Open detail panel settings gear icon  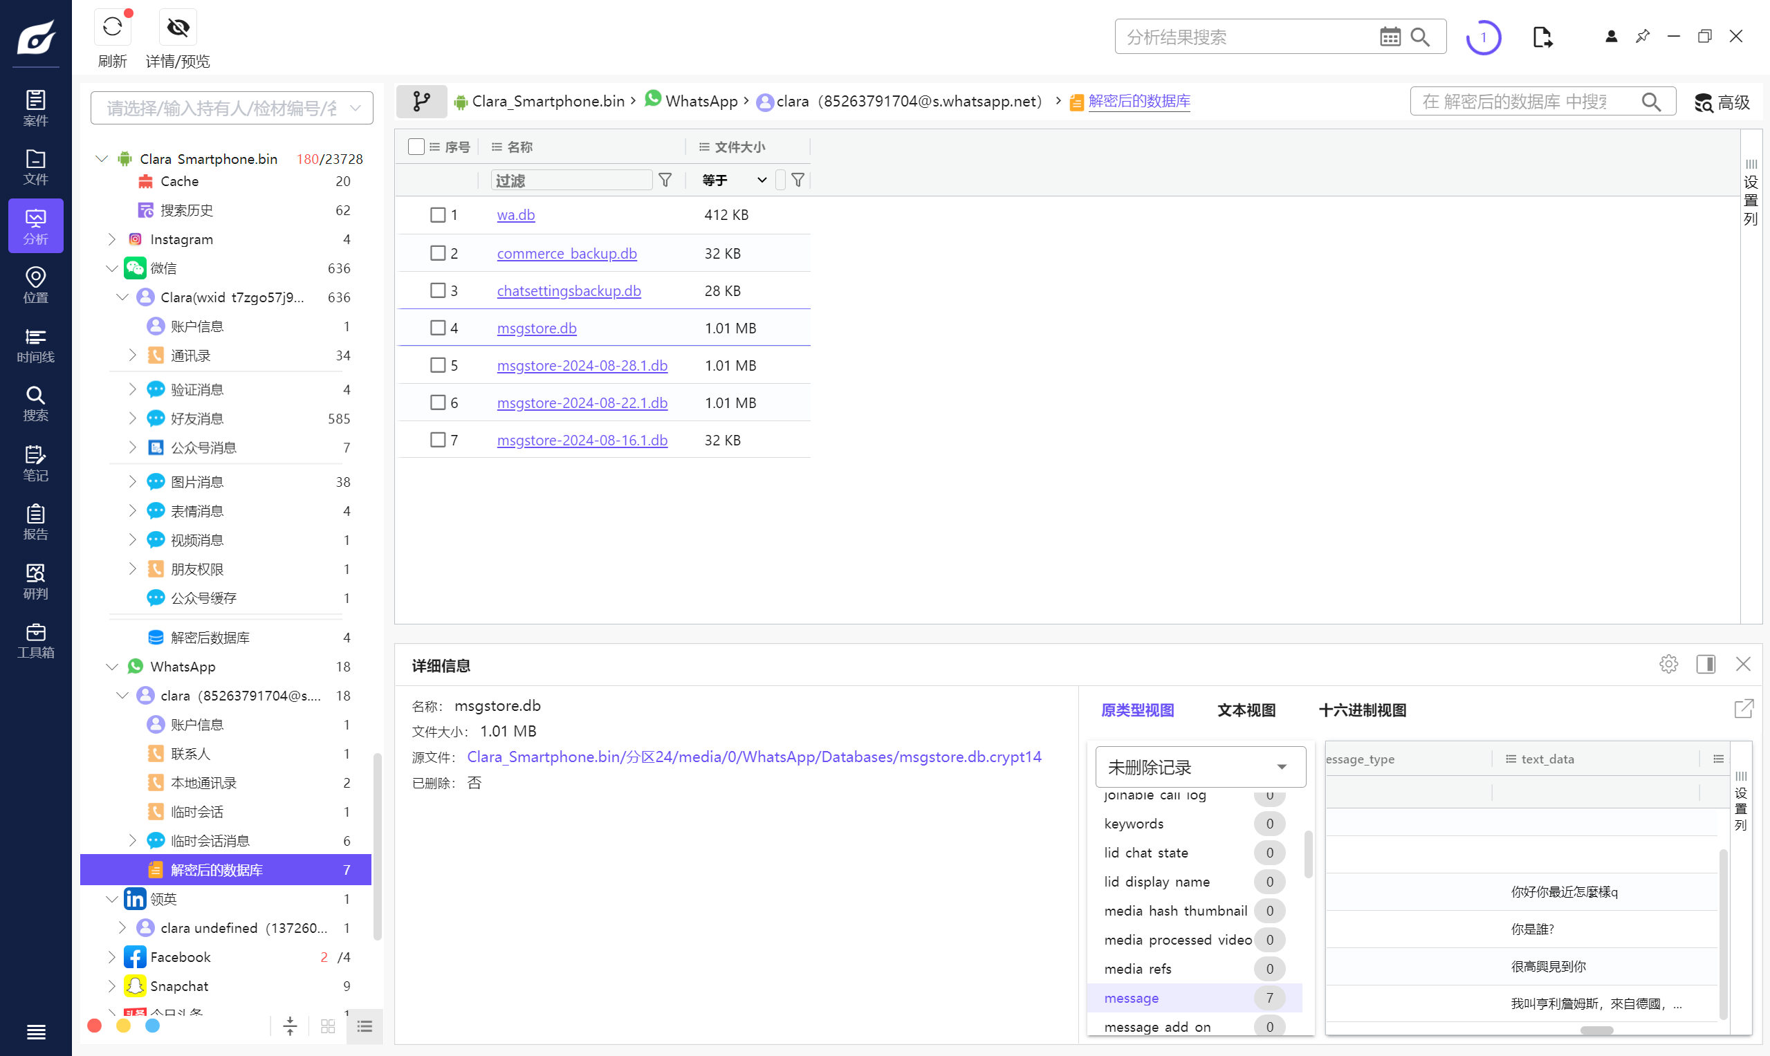pos(1668,664)
